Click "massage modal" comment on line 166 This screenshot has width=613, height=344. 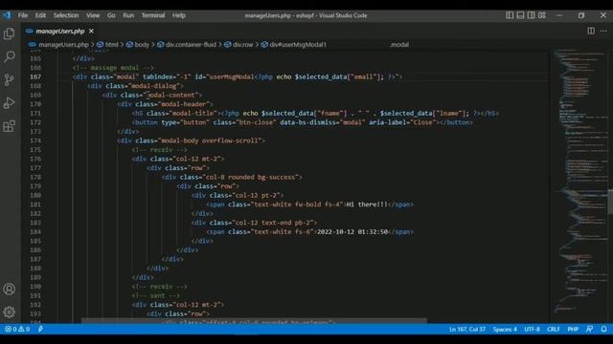[114, 68]
